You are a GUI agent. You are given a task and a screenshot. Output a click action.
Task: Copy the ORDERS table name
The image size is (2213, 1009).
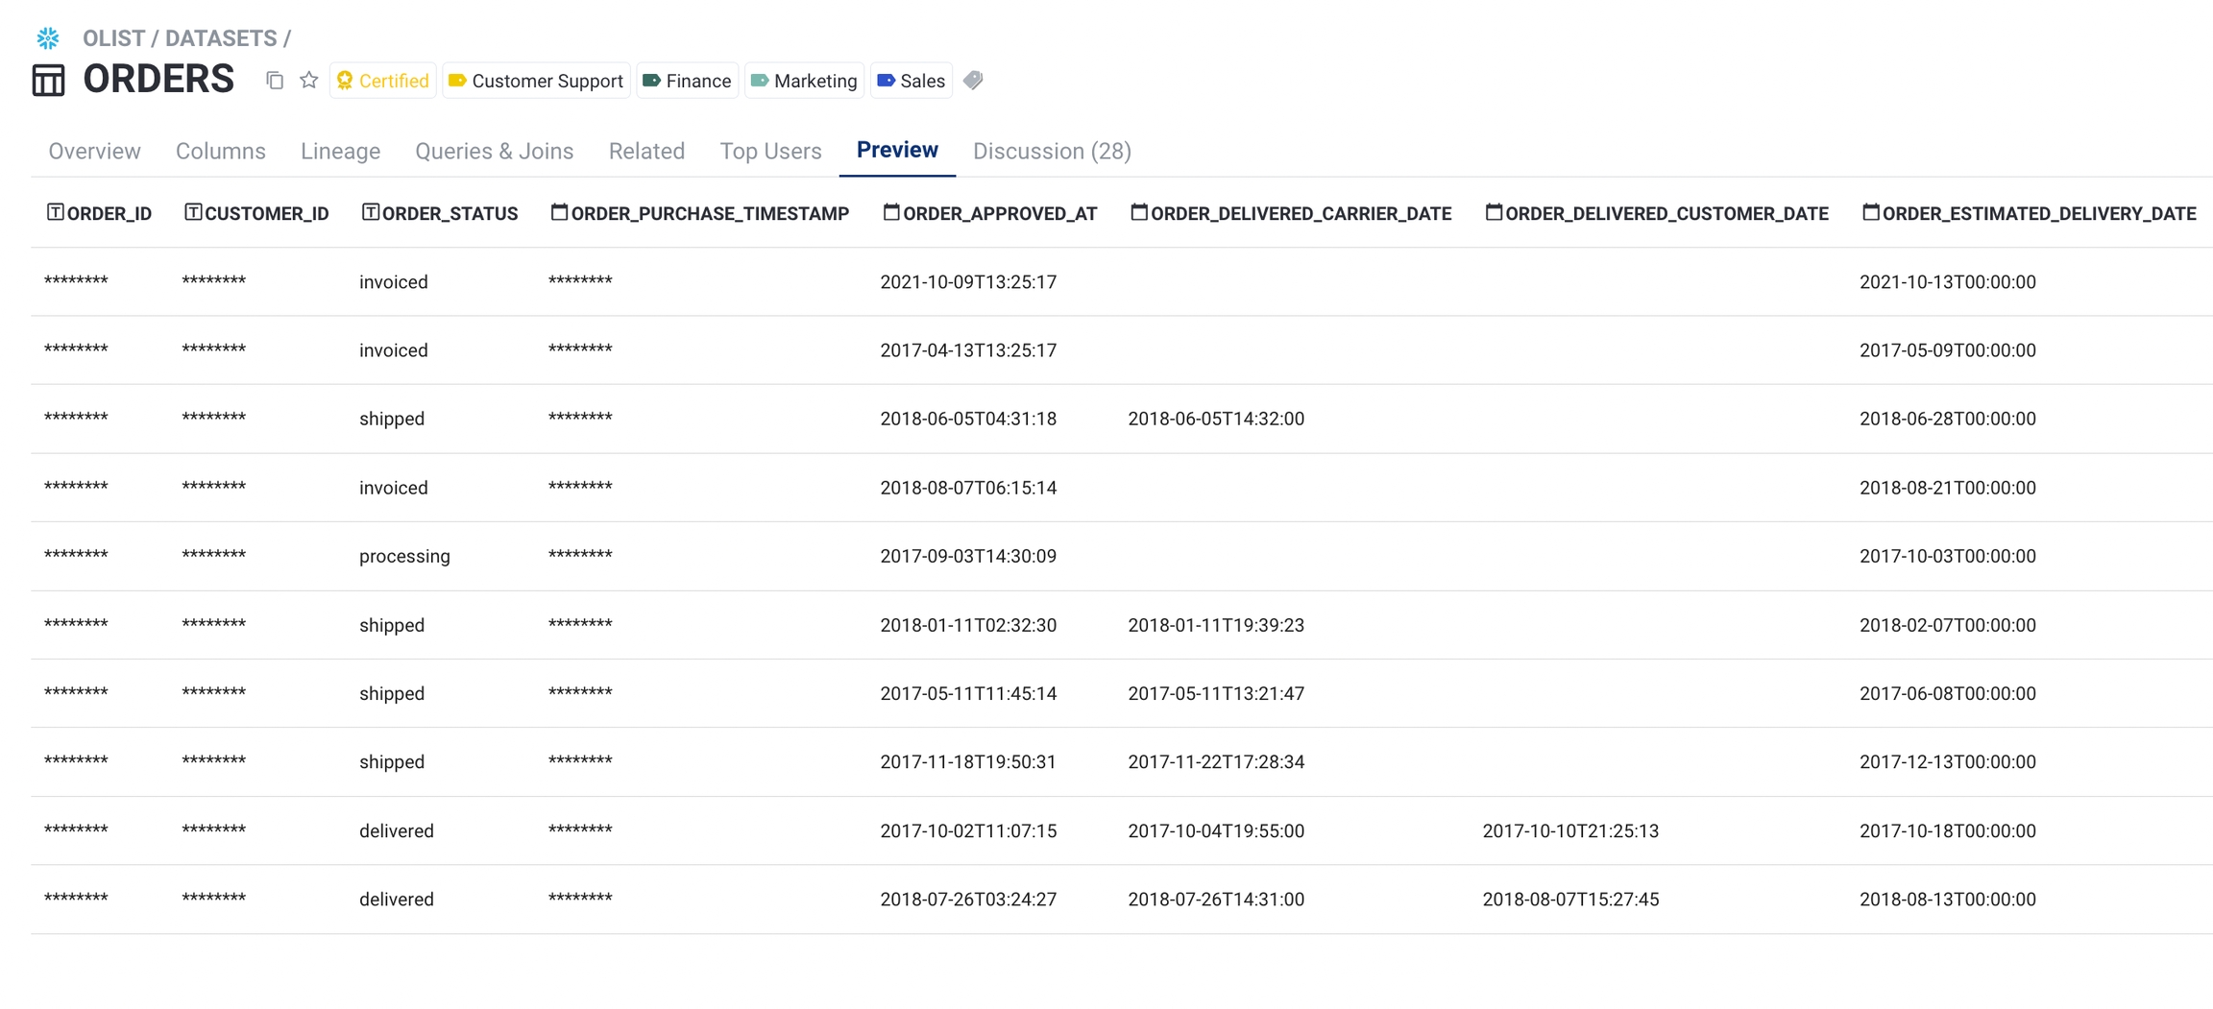pyautogui.click(x=275, y=81)
